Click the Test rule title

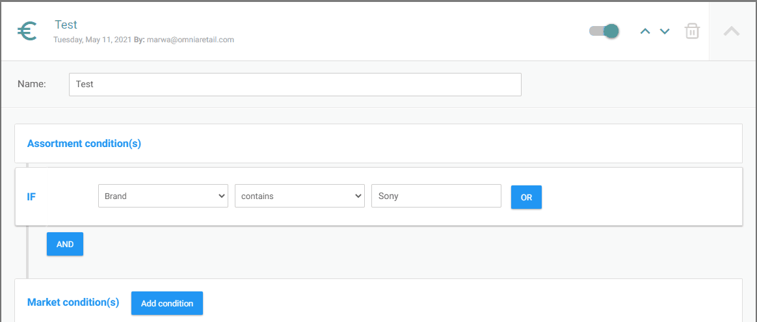coord(66,25)
